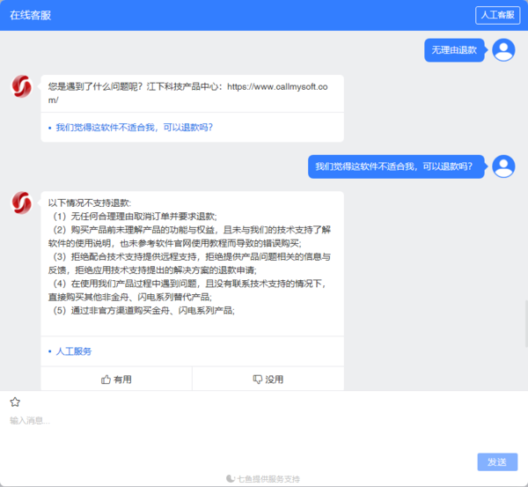Click the star rating icon above the input
The image size is (528, 487).
pos(15,402)
